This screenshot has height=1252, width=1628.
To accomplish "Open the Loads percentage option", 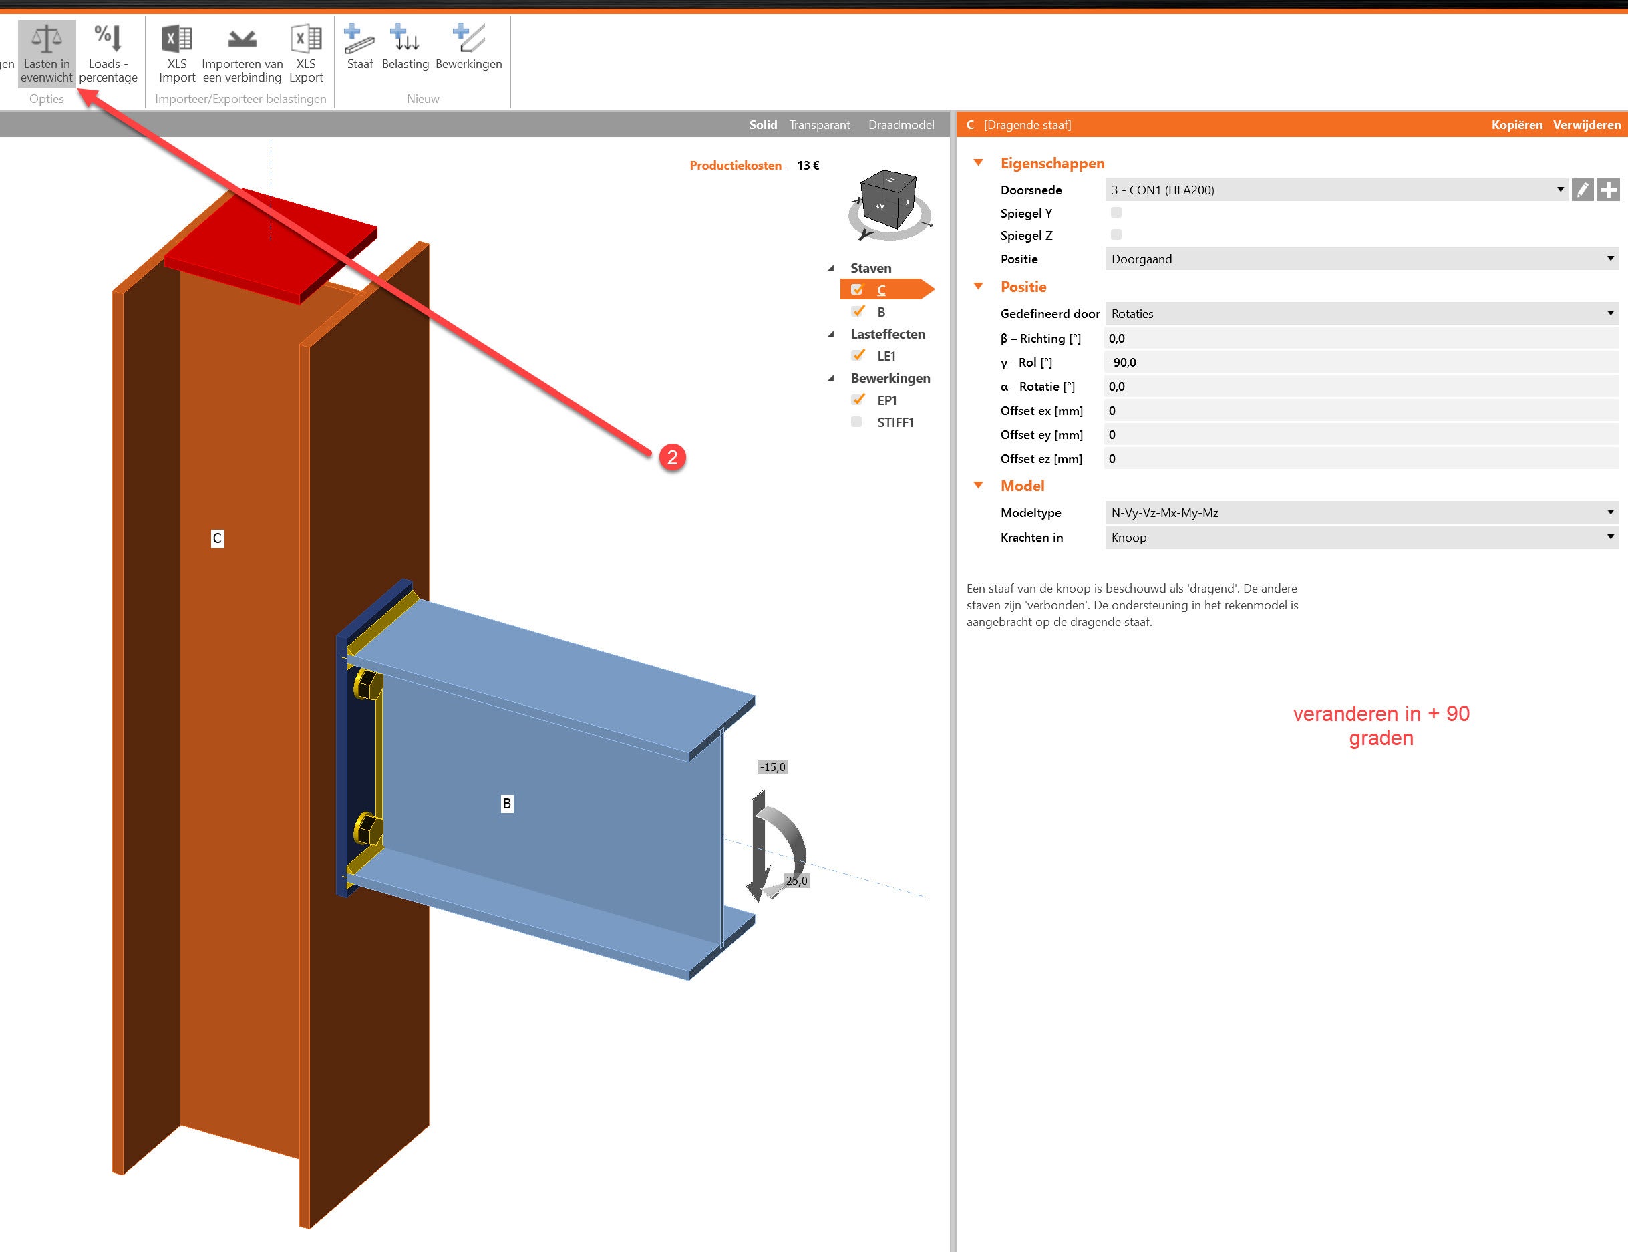I will point(108,39).
